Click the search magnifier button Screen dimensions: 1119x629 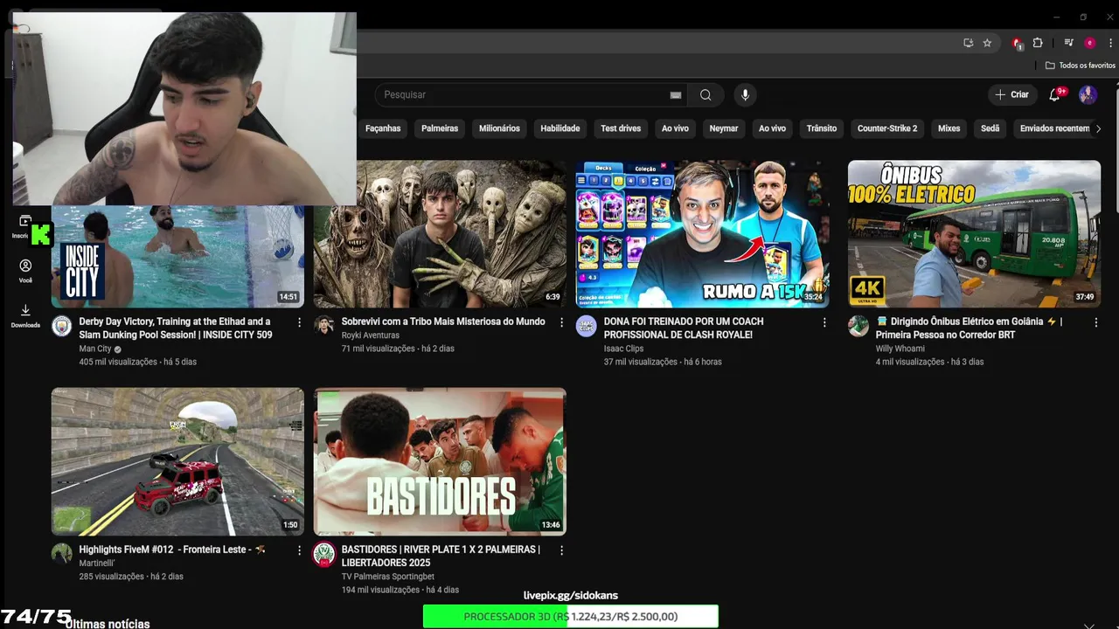tap(705, 94)
